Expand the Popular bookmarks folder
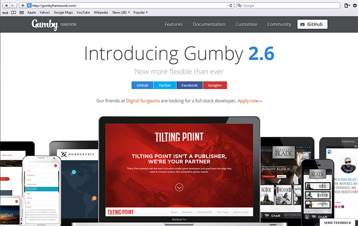 pyautogui.click(x=140, y=12)
